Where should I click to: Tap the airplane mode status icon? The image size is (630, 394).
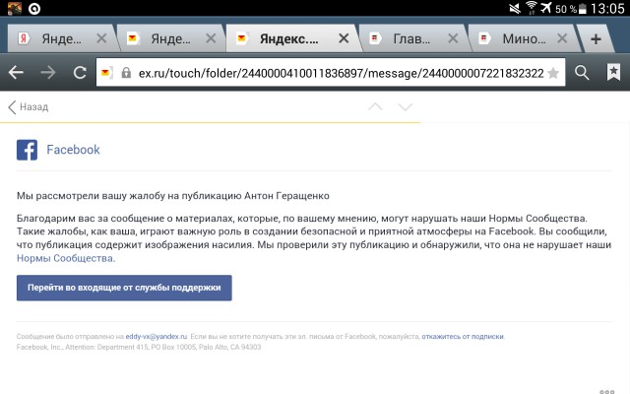545,8
